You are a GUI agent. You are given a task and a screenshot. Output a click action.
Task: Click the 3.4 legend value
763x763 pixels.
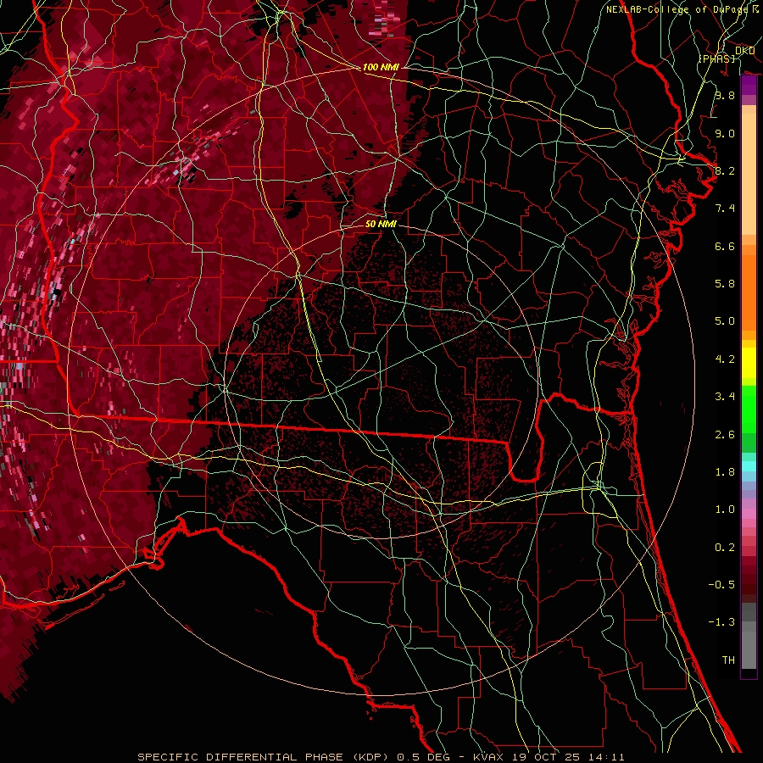725,397
